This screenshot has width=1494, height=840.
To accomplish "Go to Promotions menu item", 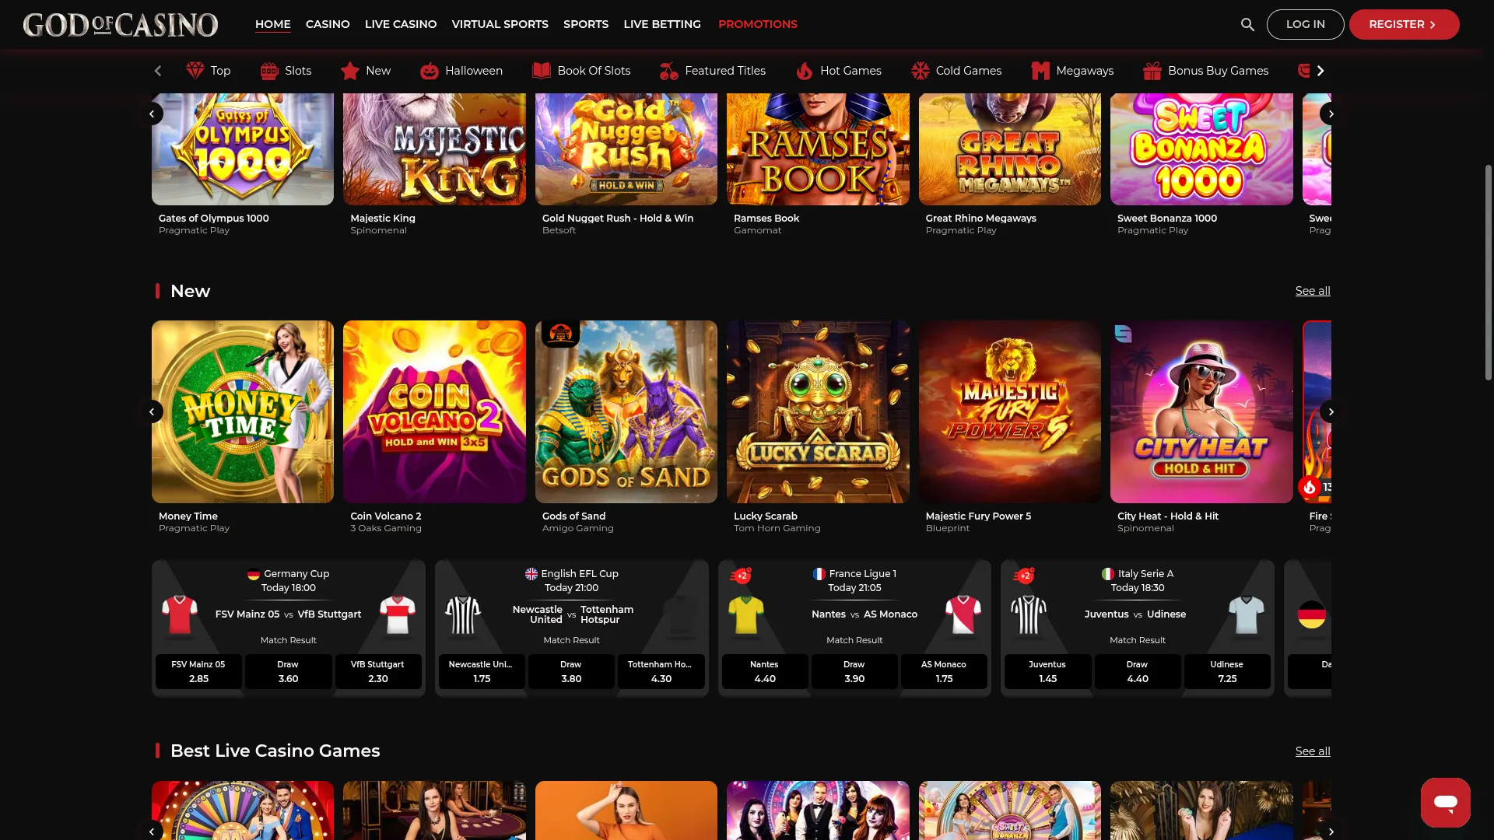I will click(x=757, y=24).
